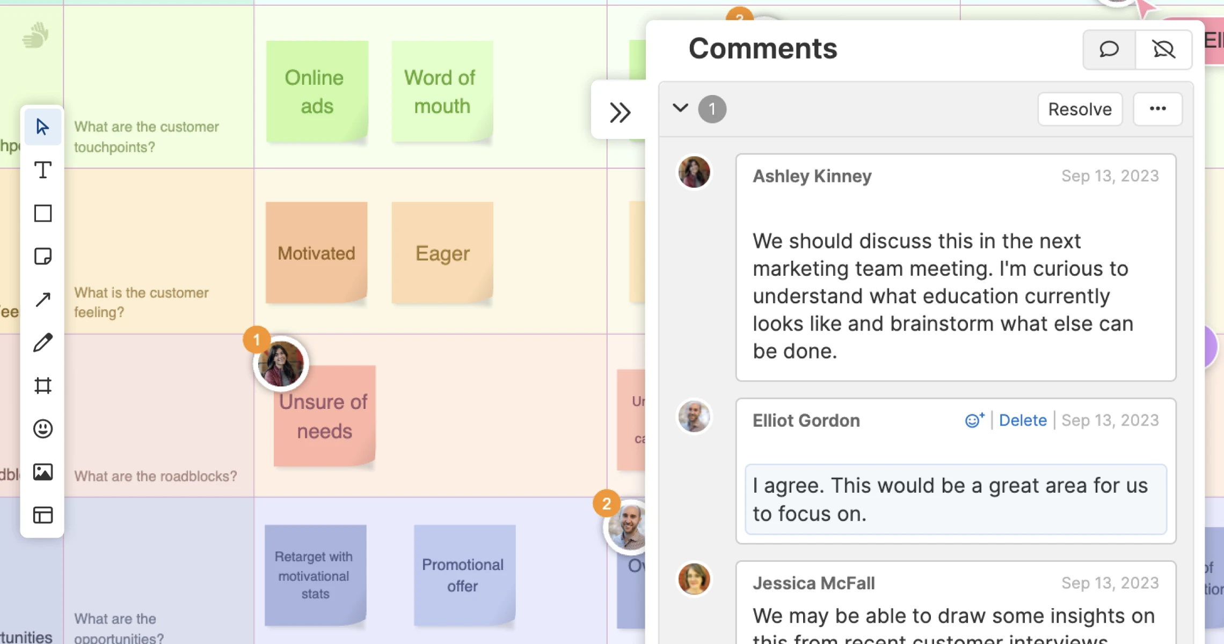Click comment pin 2 on canvas
Image resolution: width=1224 pixels, height=644 pixels.
tap(607, 504)
